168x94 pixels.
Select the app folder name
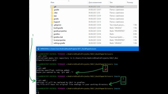pyautogui.click(x=55, y=16)
